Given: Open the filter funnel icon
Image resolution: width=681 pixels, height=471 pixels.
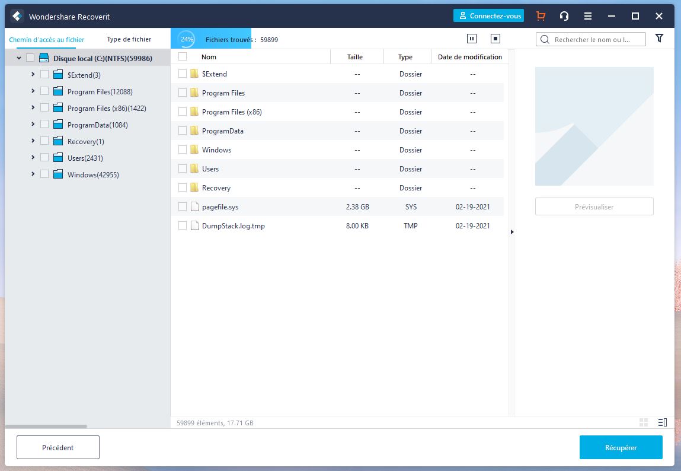Looking at the screenshot, I should [x=659, y=39].
